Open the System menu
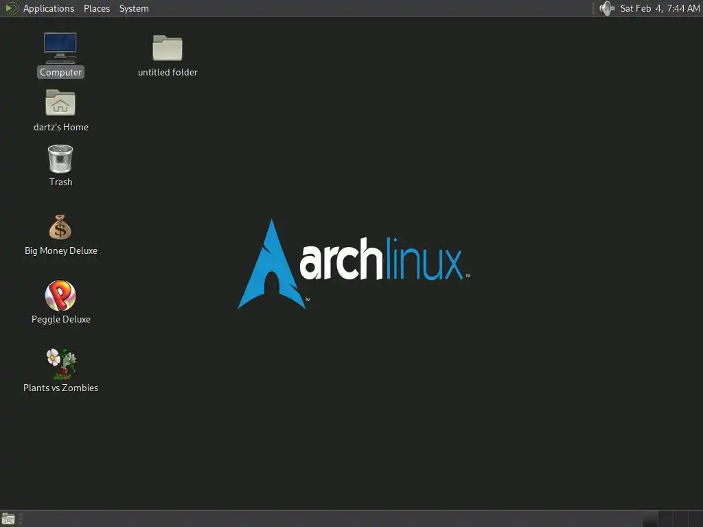Image resolution: width=703 pixels, height=527 pixels. 134,8
